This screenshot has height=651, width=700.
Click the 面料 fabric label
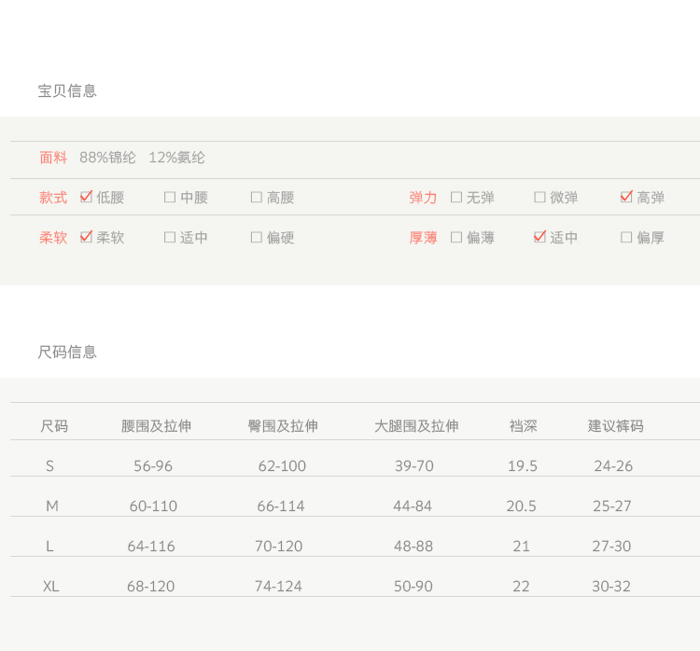click(x=53, y=158)
